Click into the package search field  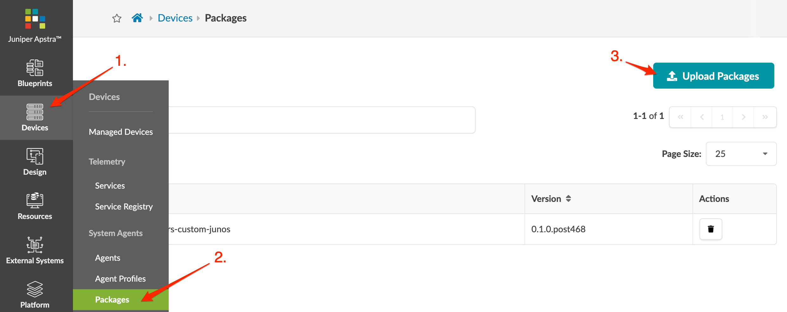coord(320,120)
